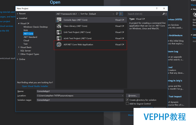Image resolution: width=196 pixels, height=125 pixels.
Task: Enable Add to Source Control checkbox
Action: click(127, 103)
